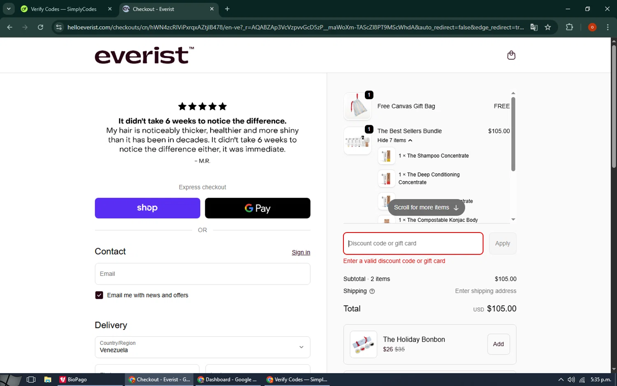Open new browser tab
This screenshot has width=617, height=386.
(x=227, y=9)
